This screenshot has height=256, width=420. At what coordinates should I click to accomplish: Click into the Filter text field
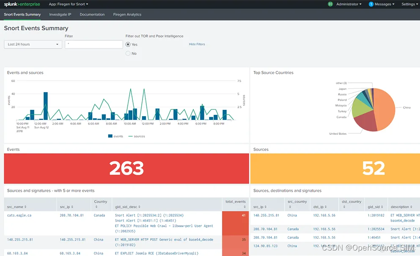point(94,44)
